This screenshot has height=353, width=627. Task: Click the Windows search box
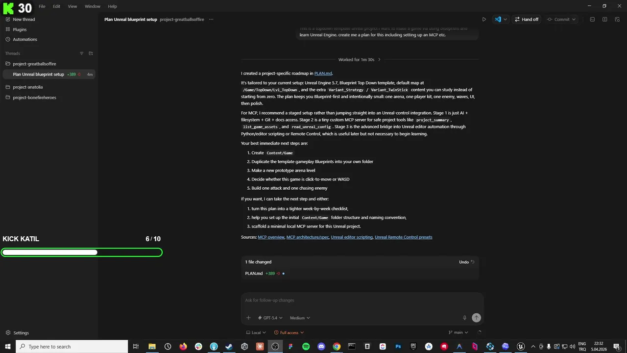pos(72,347)
